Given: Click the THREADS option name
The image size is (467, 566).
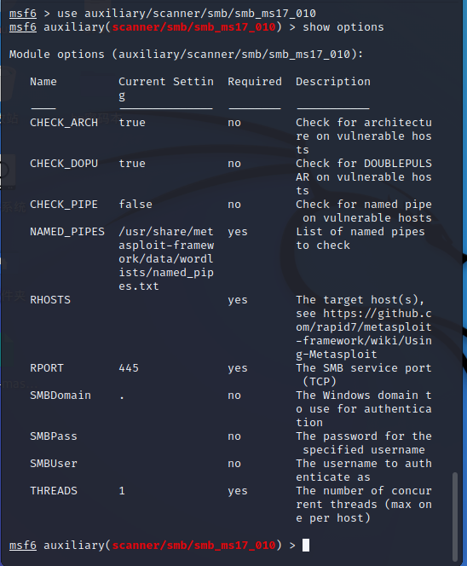Looking at the screenshot, I should pyautogui.click(x=54, y=491).
